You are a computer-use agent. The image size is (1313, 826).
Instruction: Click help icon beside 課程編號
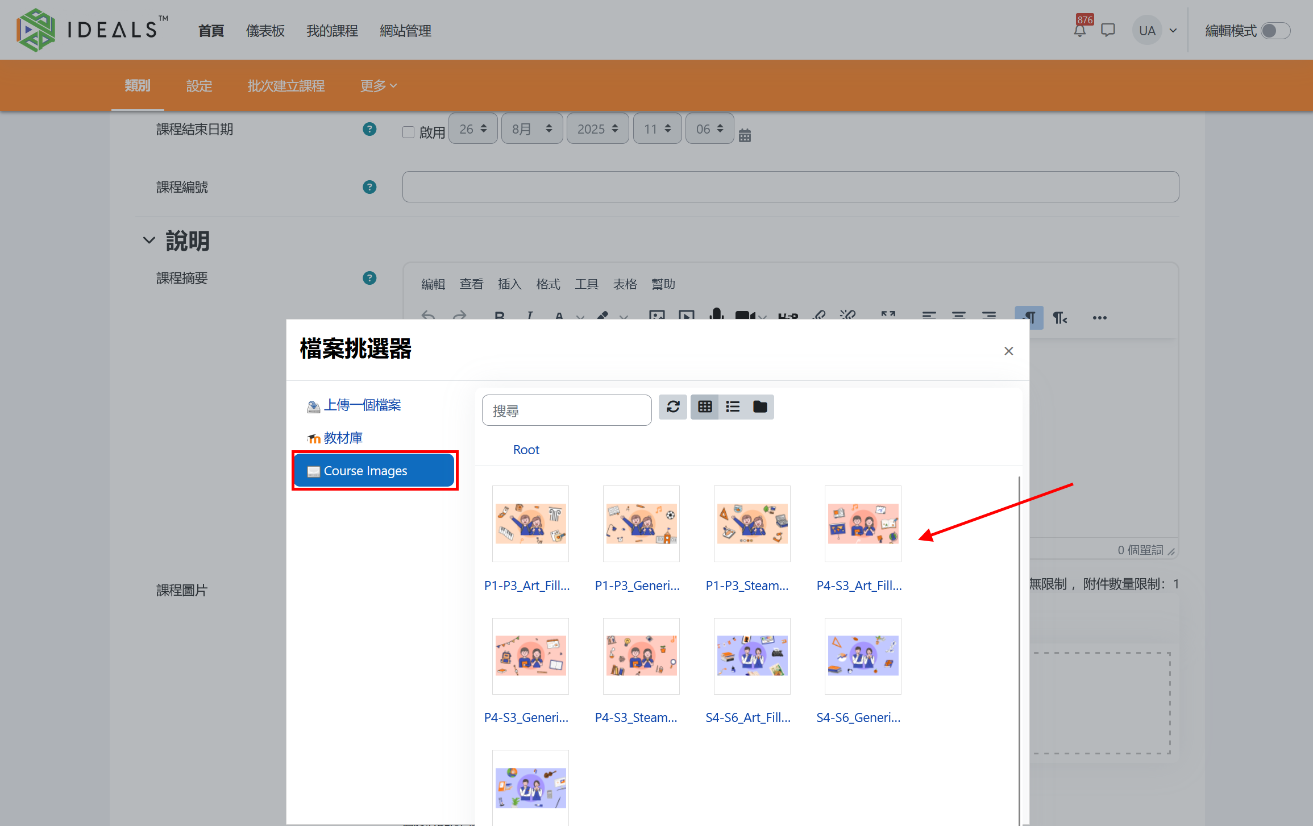[x=369, y=187]
